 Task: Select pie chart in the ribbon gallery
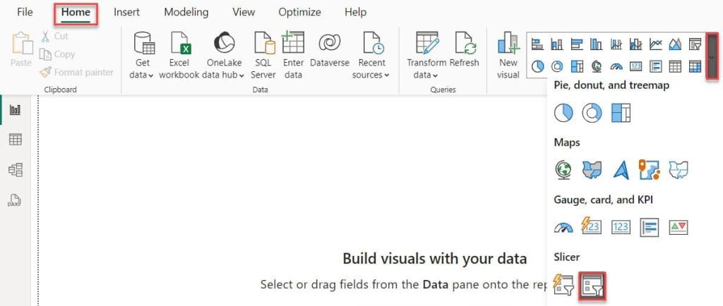coord(537,66)
